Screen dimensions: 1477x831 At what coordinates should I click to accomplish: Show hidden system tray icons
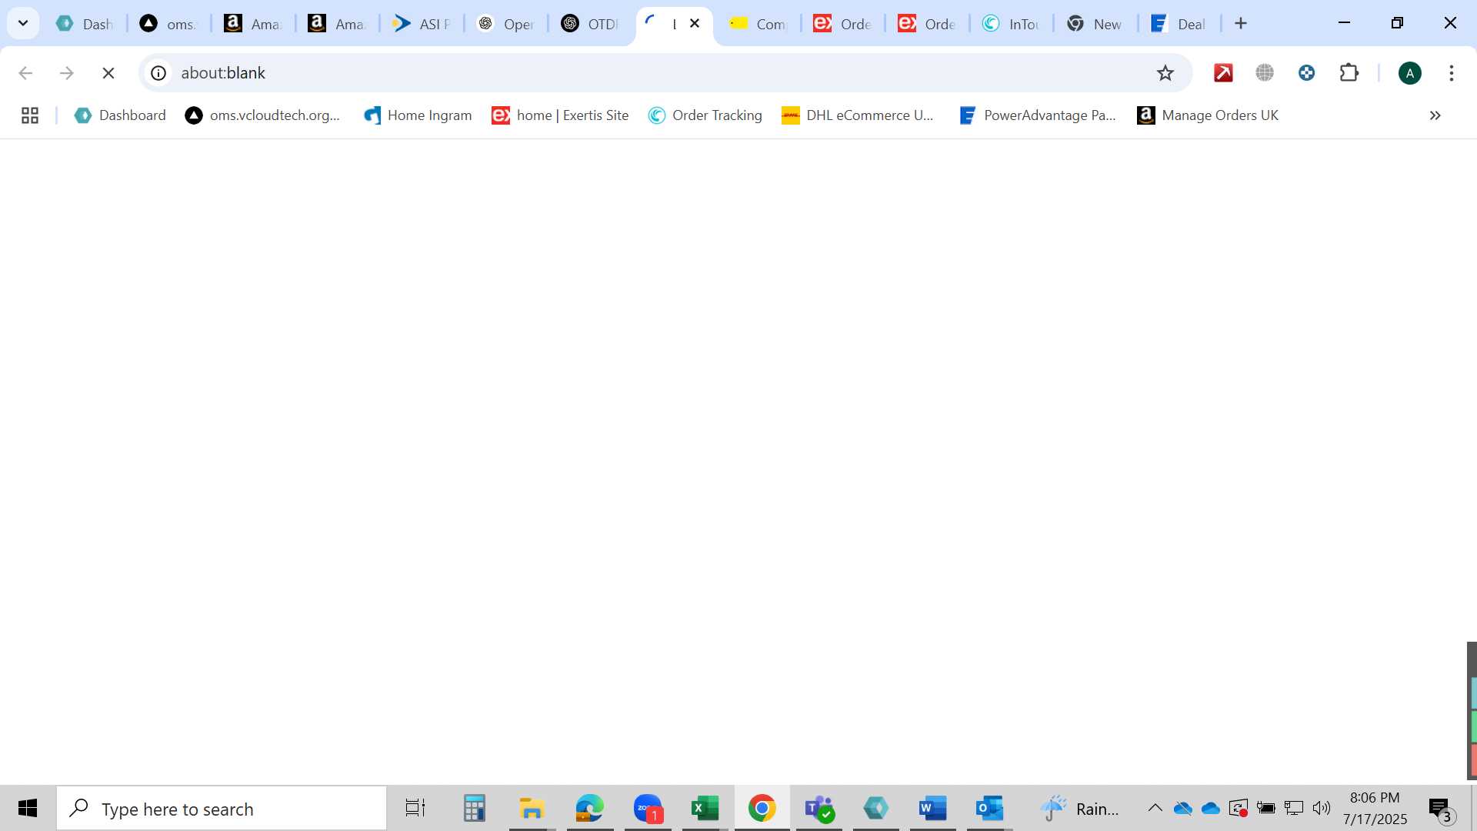[1155, 808]
